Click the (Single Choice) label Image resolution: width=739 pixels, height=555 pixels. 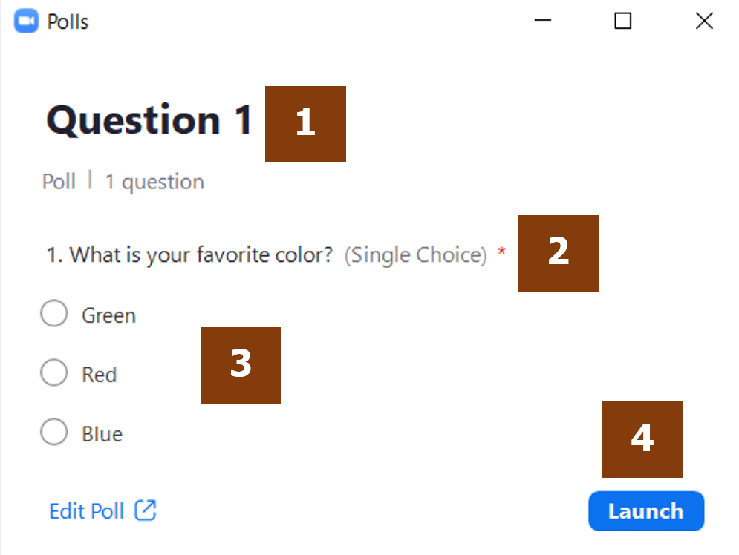415,255
